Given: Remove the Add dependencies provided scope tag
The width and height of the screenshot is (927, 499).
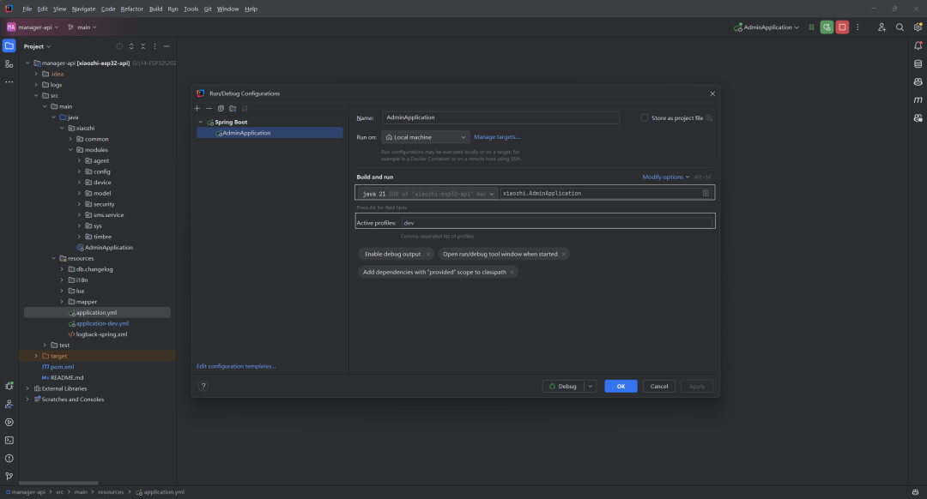Looking at the screenshot, I should pos(512,273).
